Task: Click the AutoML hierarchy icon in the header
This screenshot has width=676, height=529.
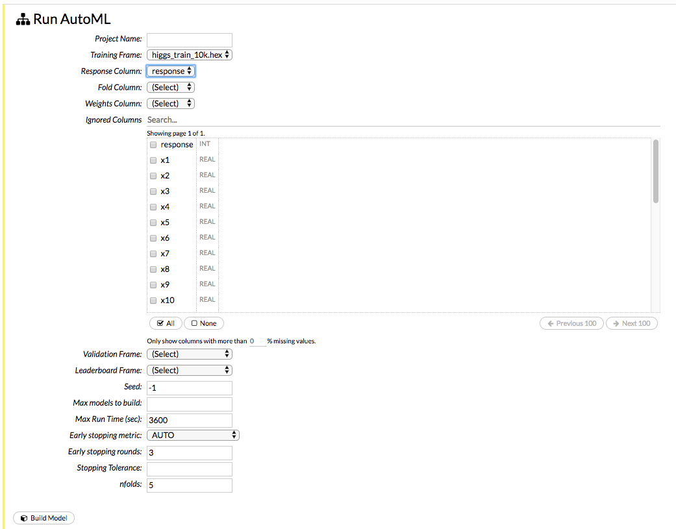Action: 22,19
